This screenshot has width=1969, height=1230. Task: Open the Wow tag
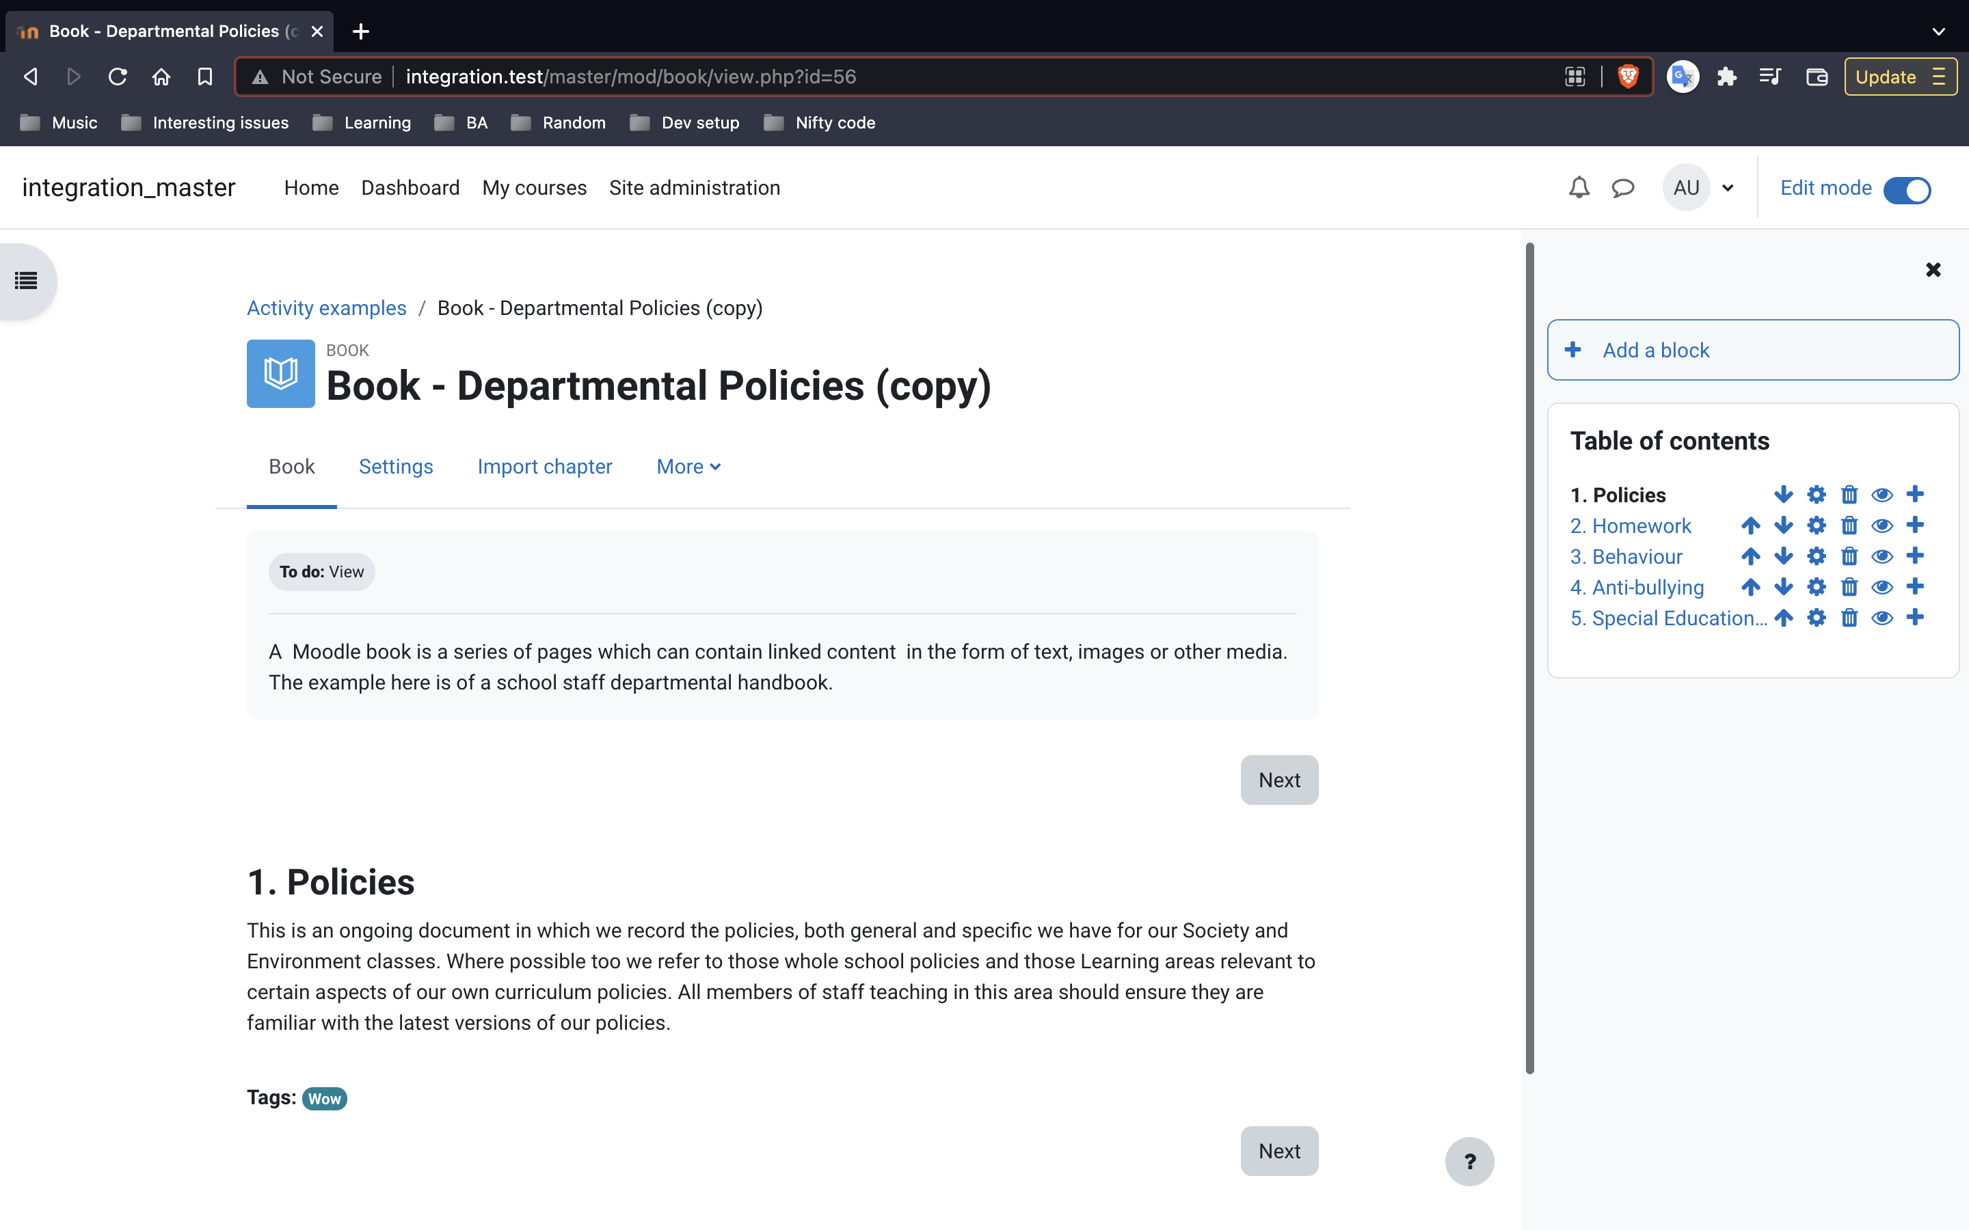click(x=325, y=1099)
